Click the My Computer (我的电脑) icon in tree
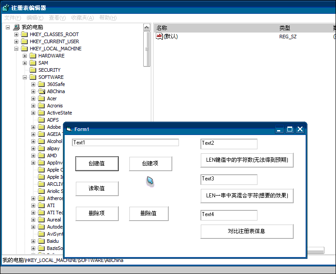This screenshot has width=336, height=274. click(x=16, y=27)
